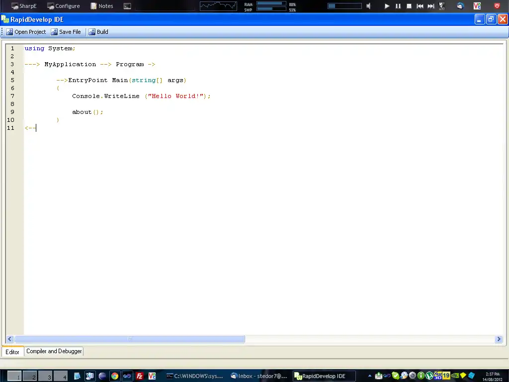The image size is (509, 382).
Task: Click "Program" on line 3
Action: [130, 64]
